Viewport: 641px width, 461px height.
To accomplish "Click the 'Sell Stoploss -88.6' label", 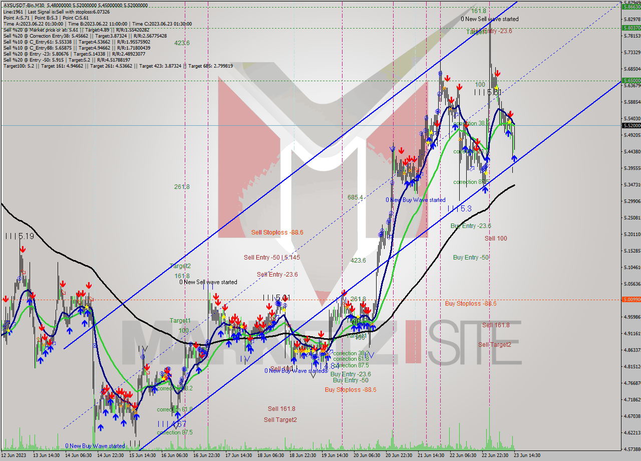I will pyautogui.click(x=277, y=233).
